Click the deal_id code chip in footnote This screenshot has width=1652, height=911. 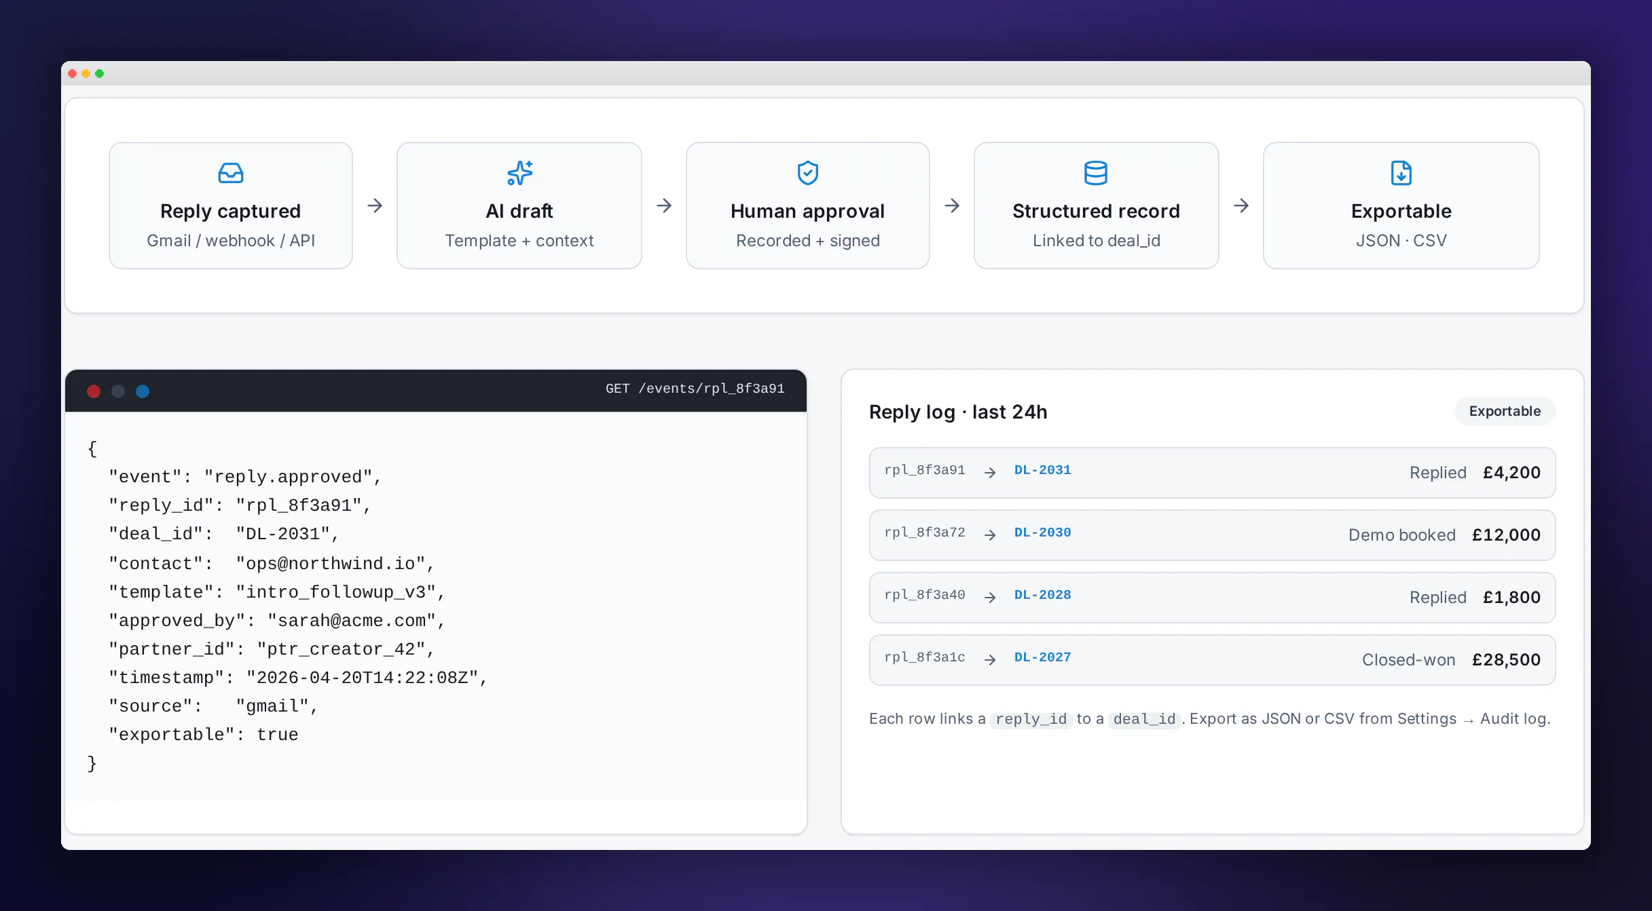click(x=1144, y=719)
